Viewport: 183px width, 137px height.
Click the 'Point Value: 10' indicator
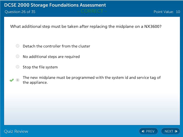tap(167, 12)
